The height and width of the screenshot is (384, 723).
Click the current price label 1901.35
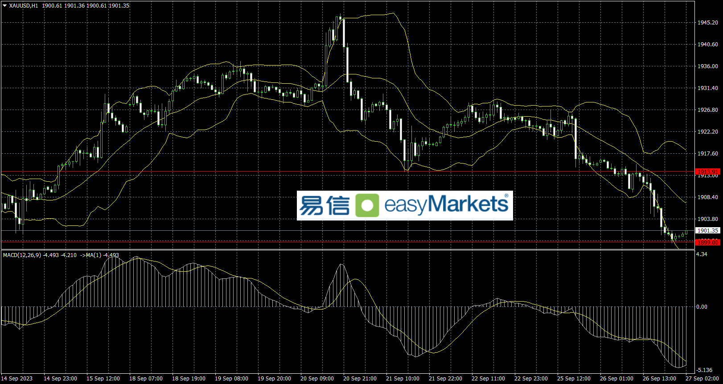[707, 231]
